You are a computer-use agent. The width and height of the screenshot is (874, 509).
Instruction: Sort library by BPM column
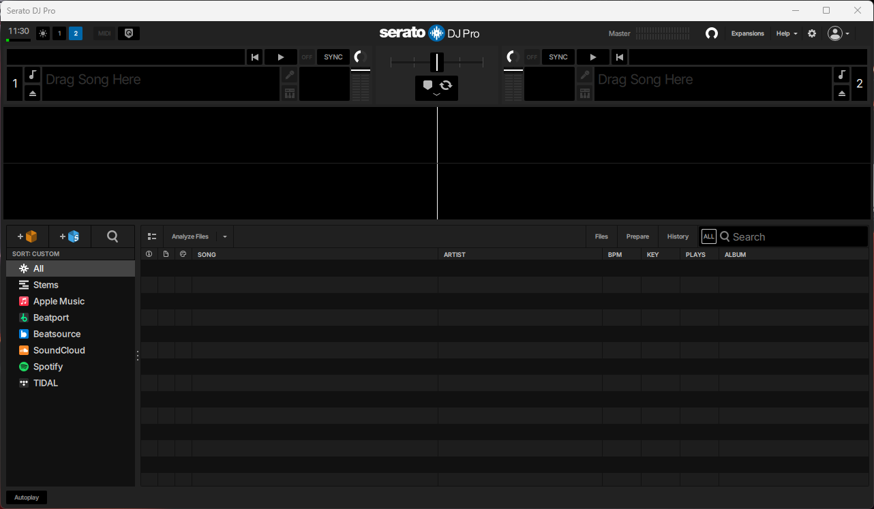point(622,254)
